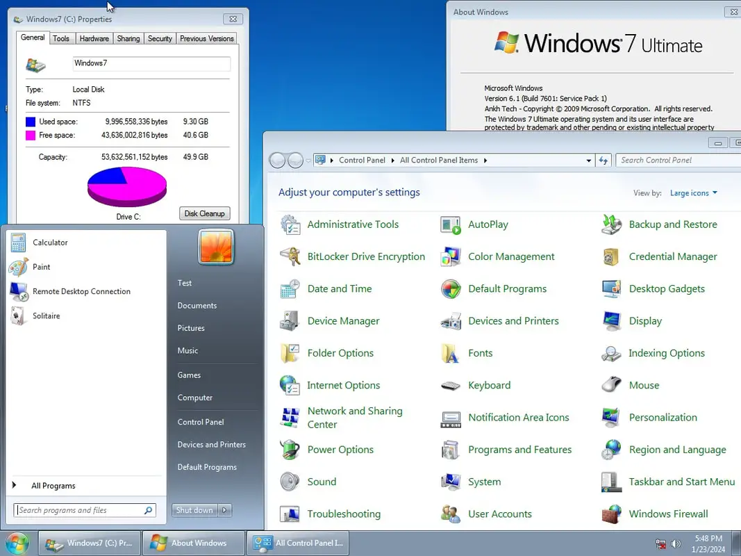The image size is (741, 556).
Task: Click the Shut down button
Action: click(x=194, y=510)
